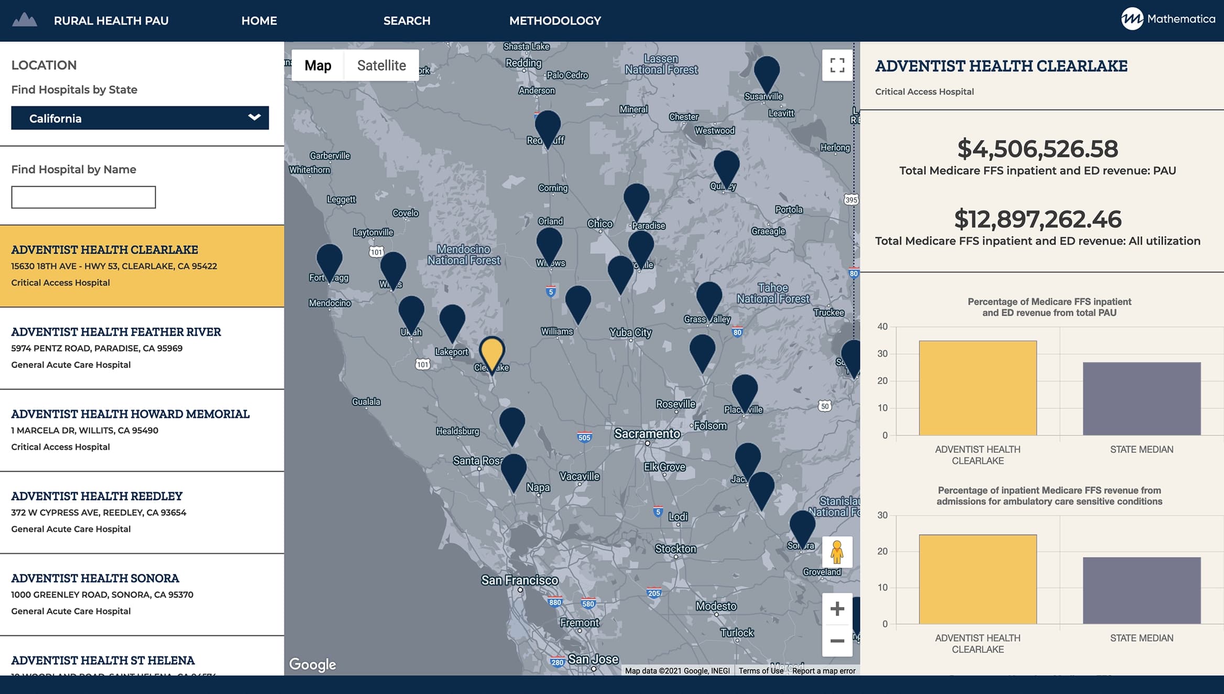1224x694 pixels.
Task: Switch map to Satellite view
Action: click(381, 66)
